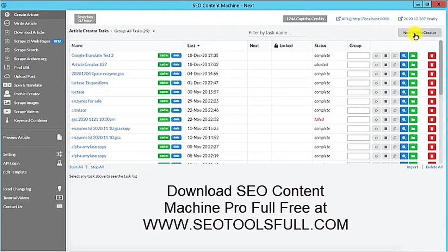Click the Setting sliders icon
Screen dimensions: 448x252
point(60,154)
